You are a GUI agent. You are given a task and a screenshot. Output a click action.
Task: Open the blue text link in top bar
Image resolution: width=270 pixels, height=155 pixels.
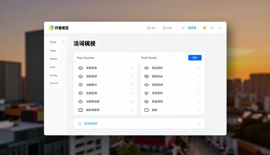[192, 28]
